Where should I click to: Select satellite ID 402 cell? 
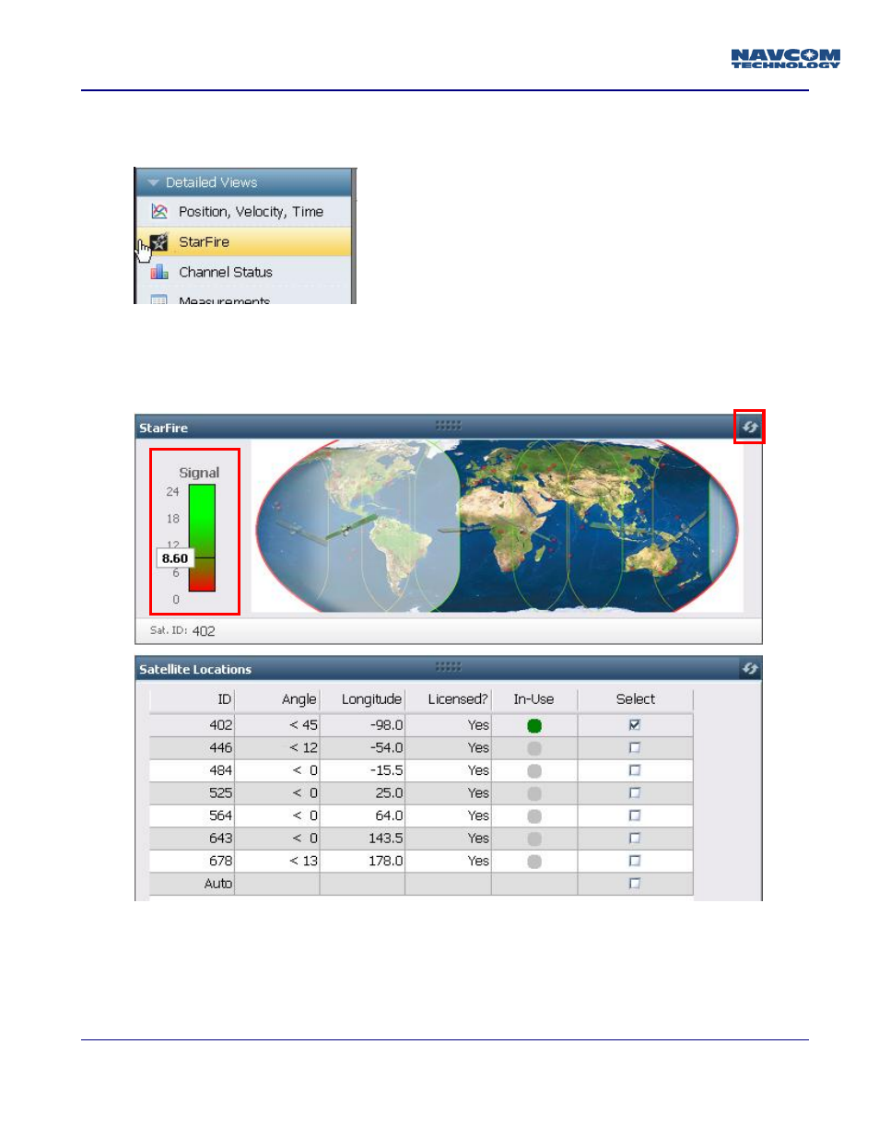coord(192,725)
